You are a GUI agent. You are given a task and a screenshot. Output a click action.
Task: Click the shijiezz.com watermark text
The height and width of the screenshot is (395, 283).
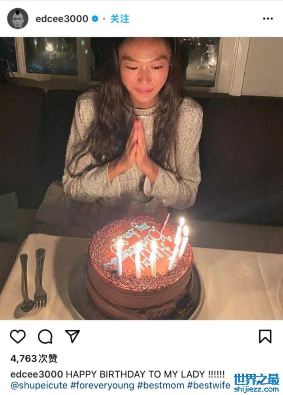click(x=256, y=389)
